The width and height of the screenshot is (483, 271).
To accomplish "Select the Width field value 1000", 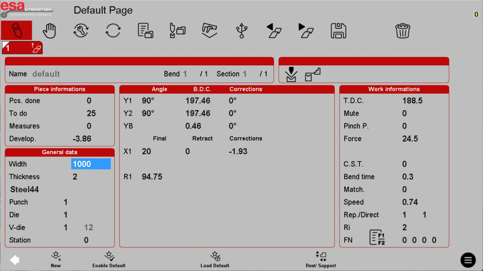I will (91, 164).
